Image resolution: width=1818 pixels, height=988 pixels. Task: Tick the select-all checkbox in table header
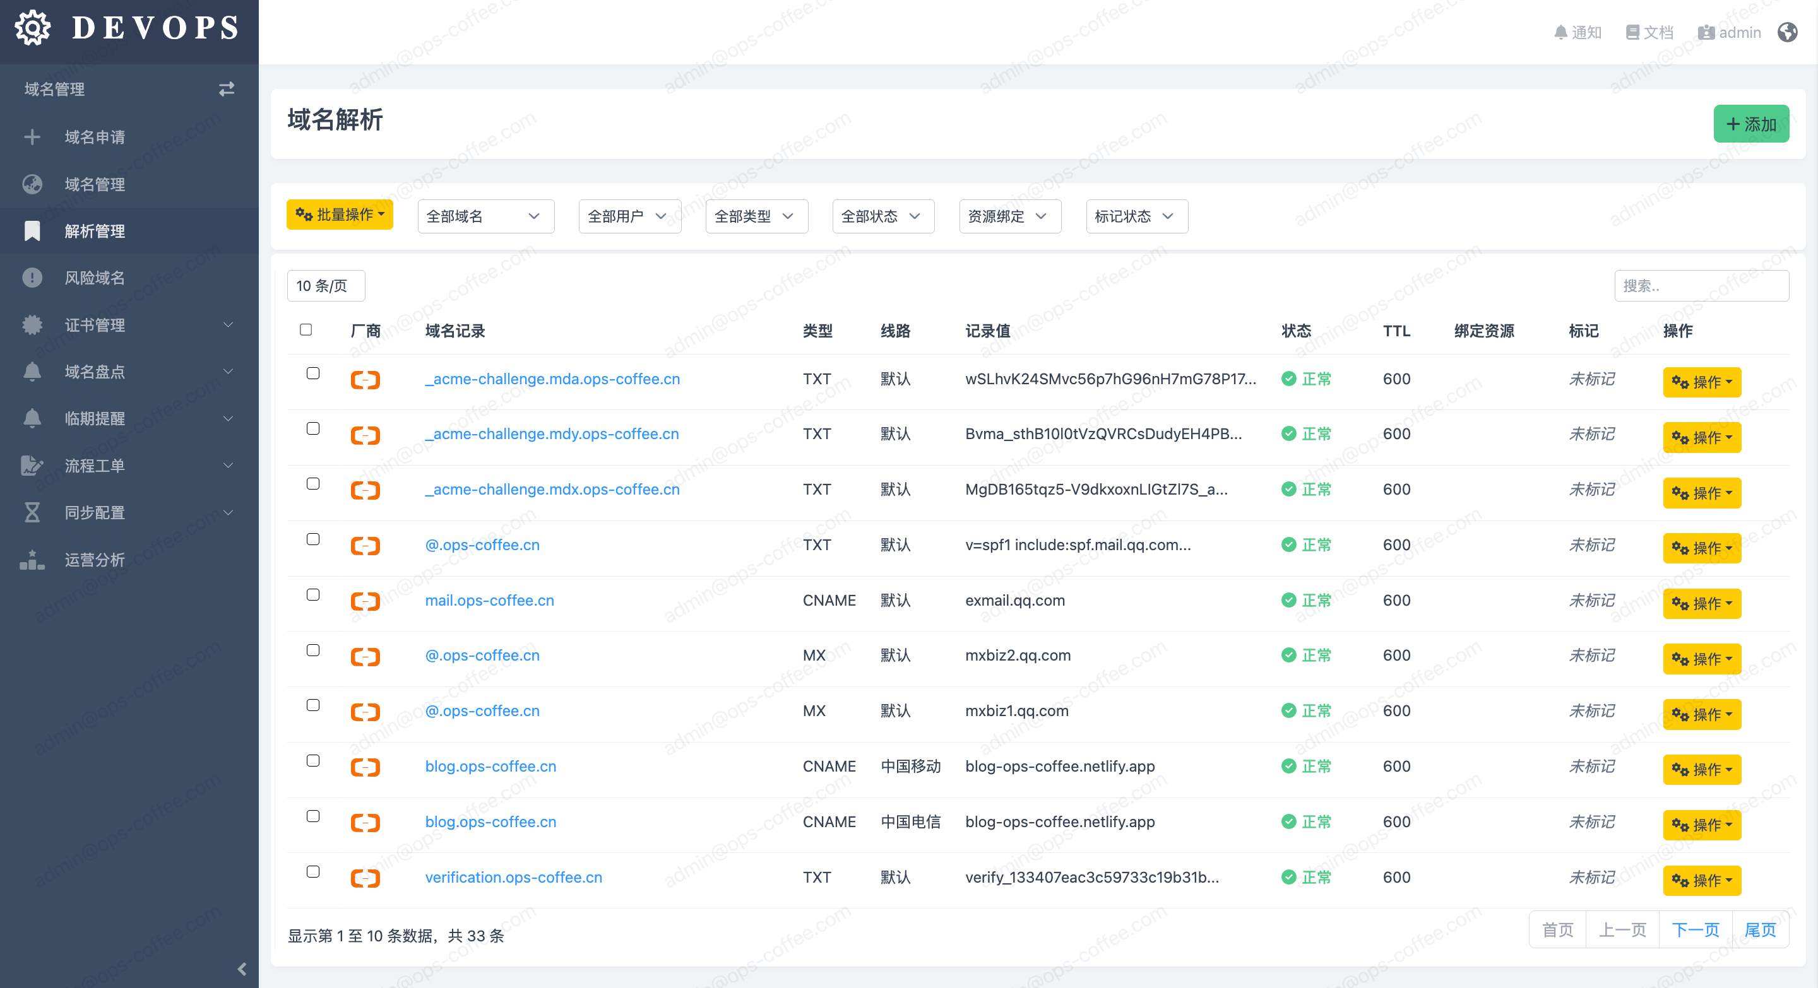[306, 329]
